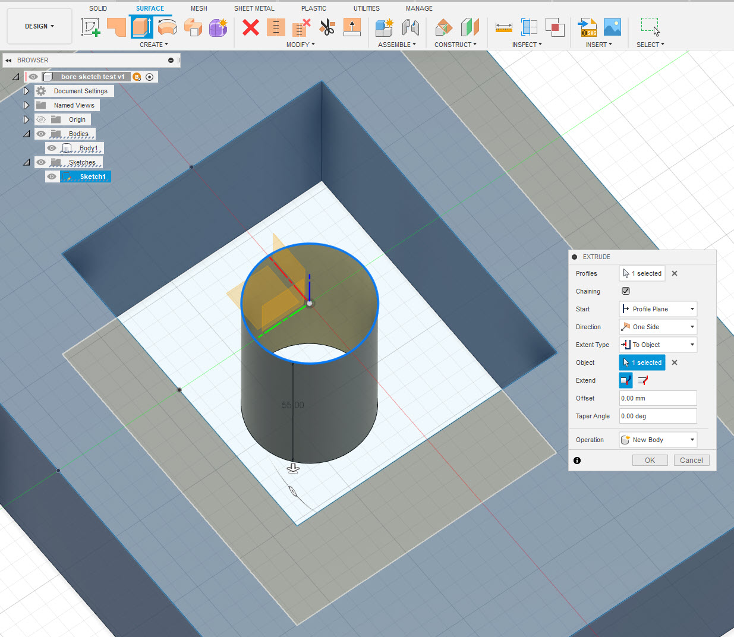The height and width of the screenshot is (637, 734).
Task: Click the orange B badge on root component
Action: tap(137, 77)
